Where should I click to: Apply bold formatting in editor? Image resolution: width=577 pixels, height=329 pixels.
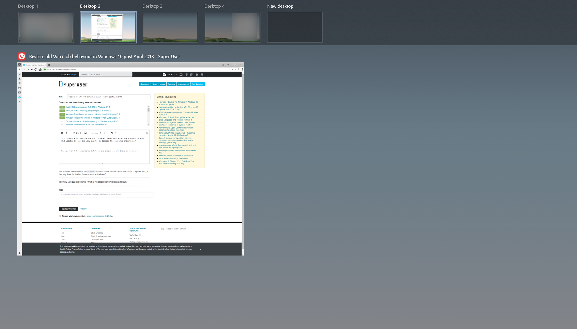[x=62, y=133]
